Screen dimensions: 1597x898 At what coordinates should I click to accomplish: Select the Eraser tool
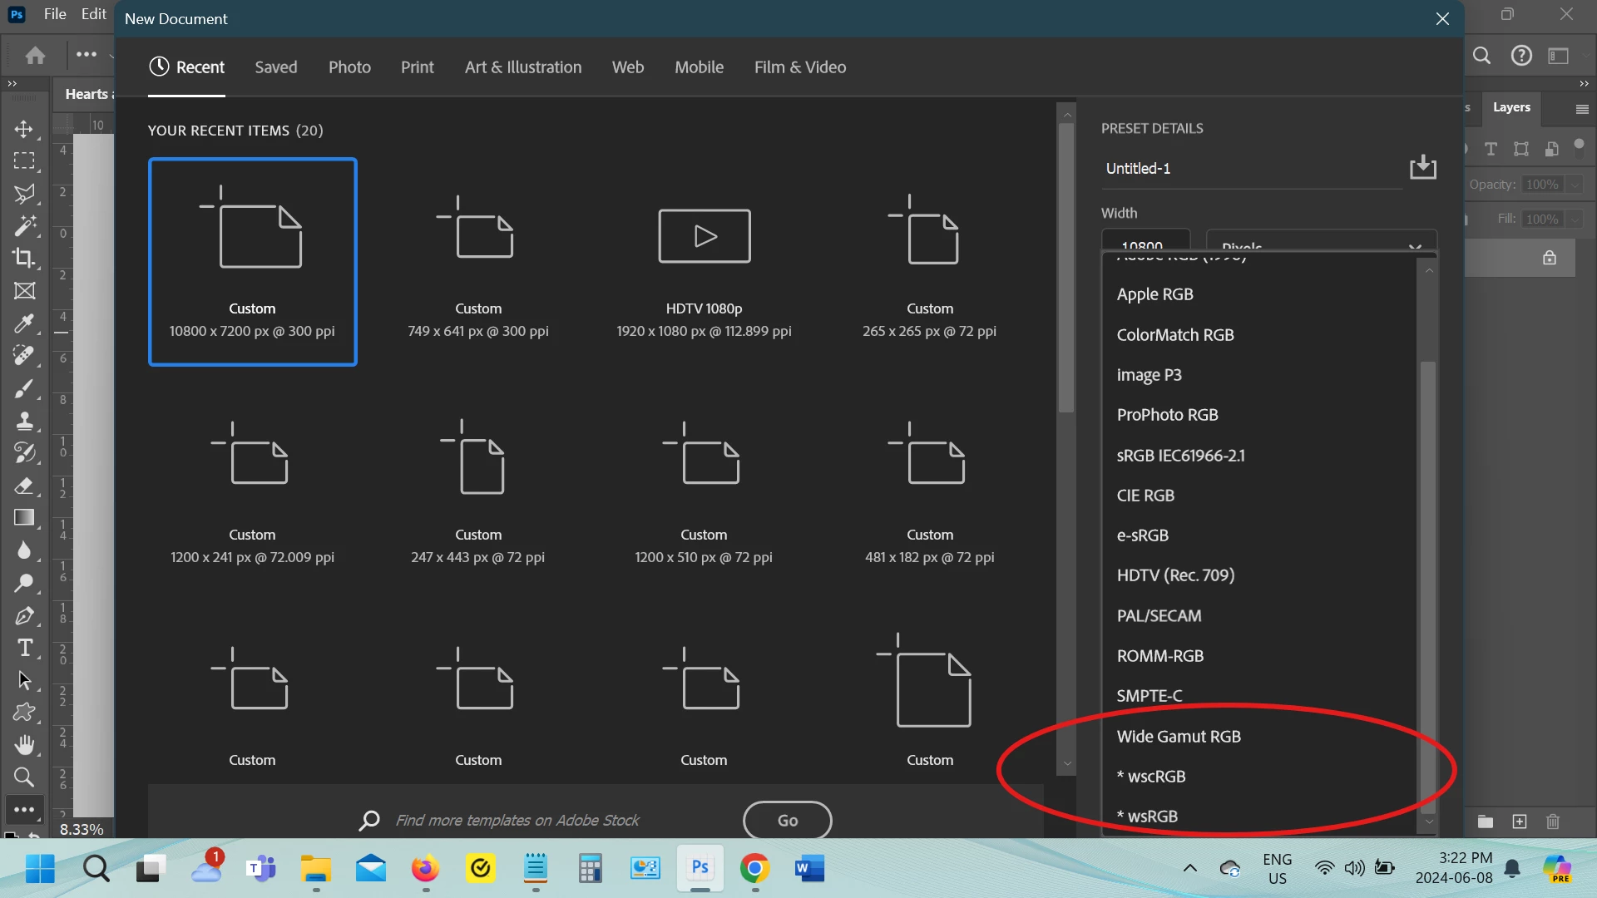[x=24, y=486]
